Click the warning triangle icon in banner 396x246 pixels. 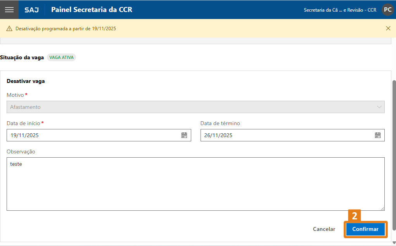pos(9,29)
